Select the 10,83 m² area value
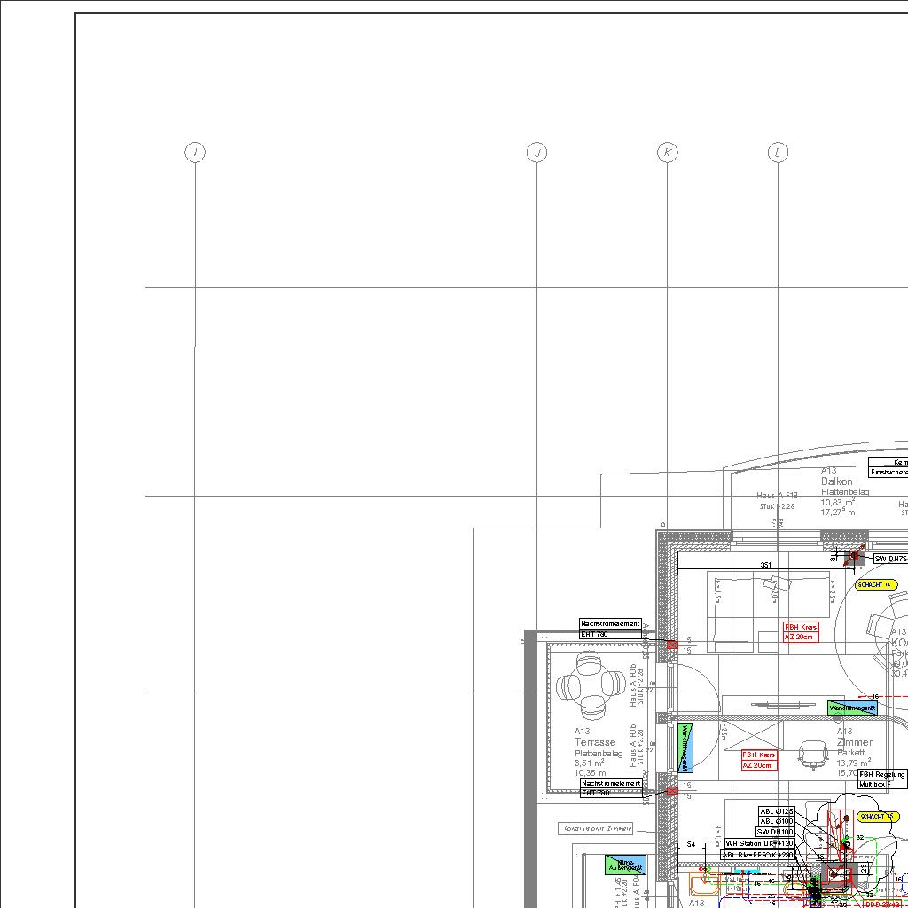 (x=837, y=502)
